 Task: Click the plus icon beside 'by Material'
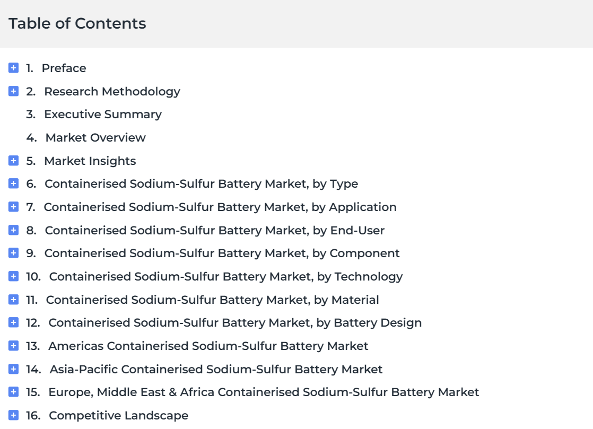click(13, 300)
